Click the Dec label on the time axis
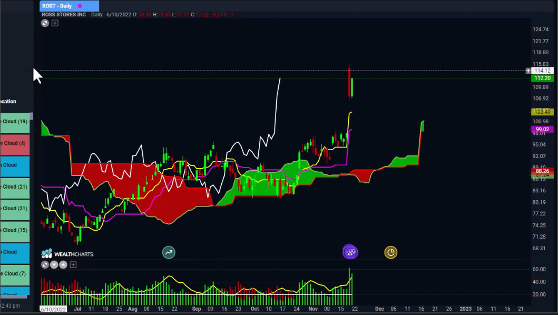 379,309
